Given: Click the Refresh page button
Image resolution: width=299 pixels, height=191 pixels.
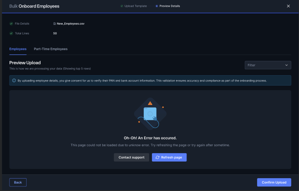Looking at the screenshot, I should [169, 157].
